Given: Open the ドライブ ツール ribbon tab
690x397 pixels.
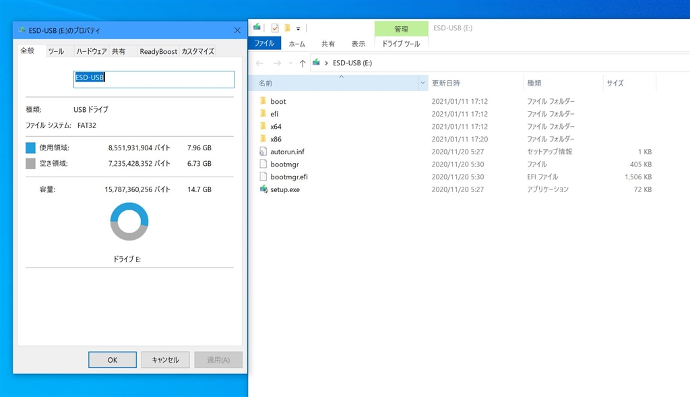Looking at the screenshot, I should coord(401,44).
